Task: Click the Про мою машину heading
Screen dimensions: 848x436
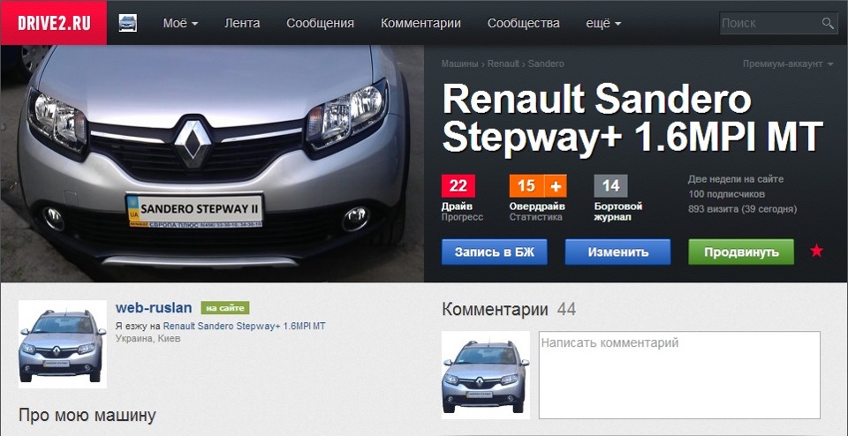Action: (x=87, y=415)
